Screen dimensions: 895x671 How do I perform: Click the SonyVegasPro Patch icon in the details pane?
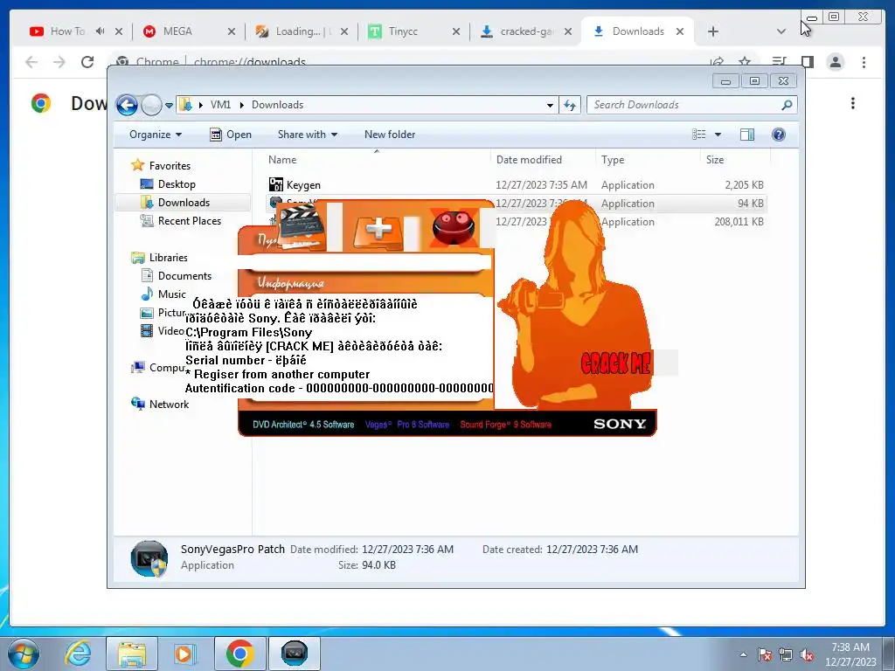pyautogui.click(x=149, y=558)
